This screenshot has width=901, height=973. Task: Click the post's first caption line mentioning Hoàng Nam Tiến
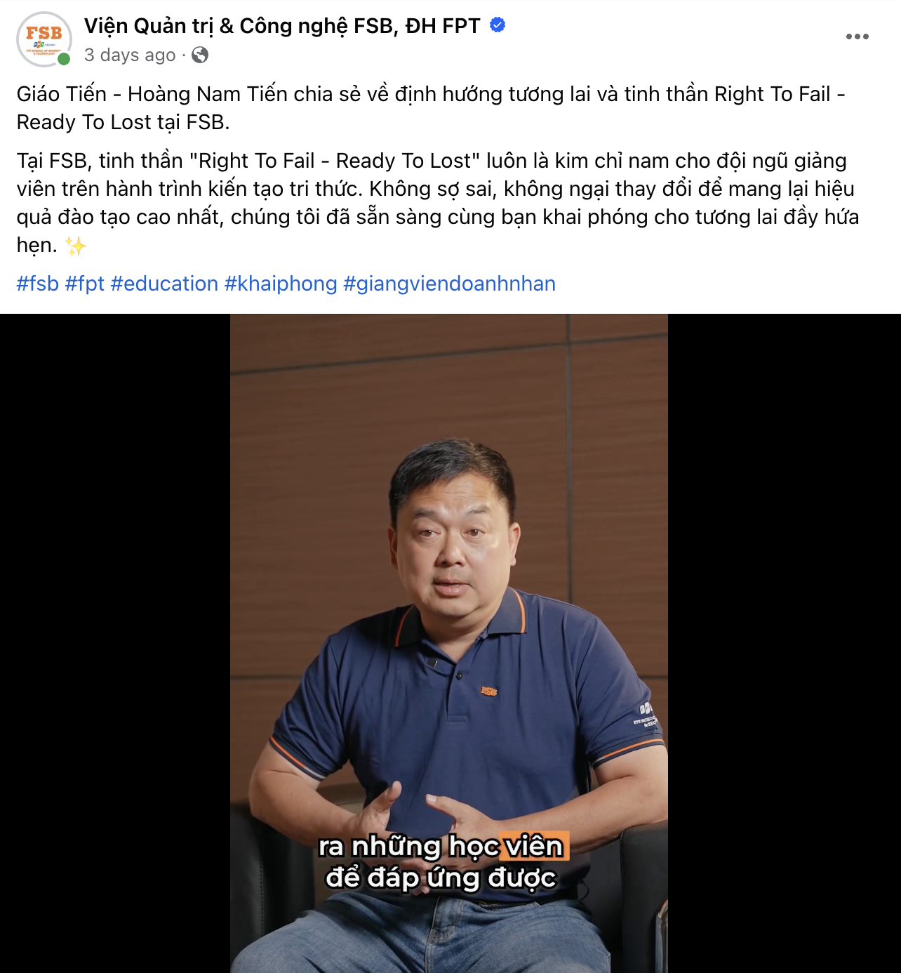tap(431, 94)
